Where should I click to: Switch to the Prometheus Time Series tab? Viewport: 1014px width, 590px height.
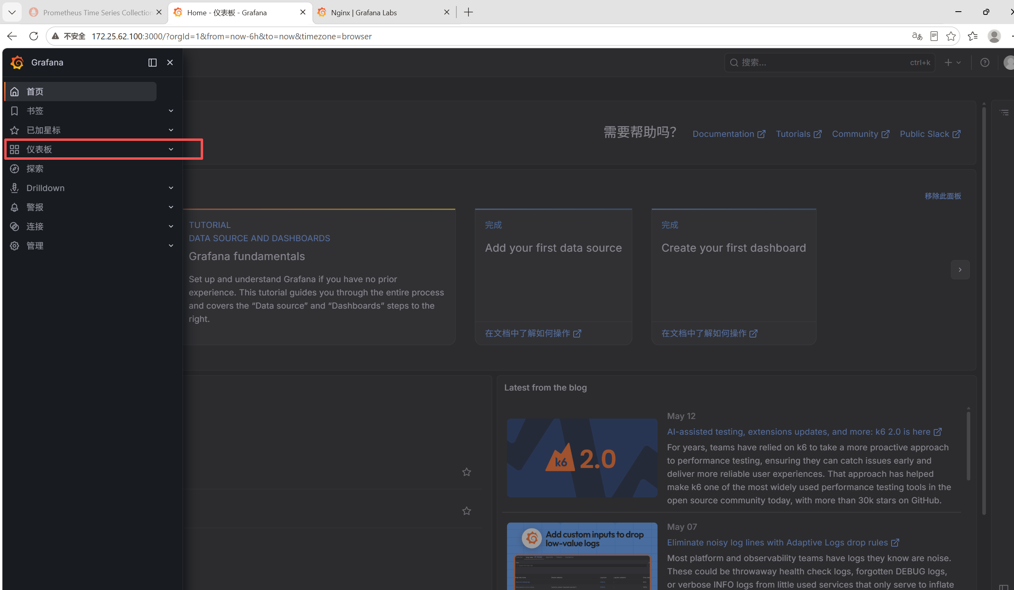click(x=96, y=12)
